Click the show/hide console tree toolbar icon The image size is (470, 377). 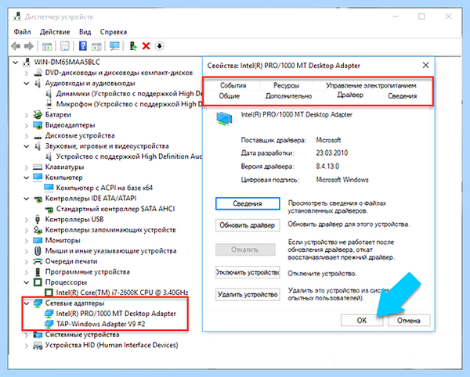[x=47, y=46]
